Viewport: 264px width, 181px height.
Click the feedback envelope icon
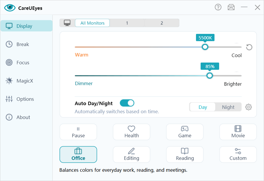tap(231, 7)
